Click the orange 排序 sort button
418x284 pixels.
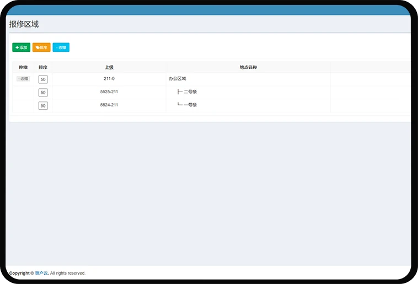(x=41, y=47)
